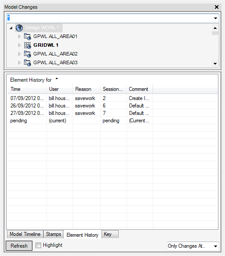
Task: Expand the GPWL ALL_AREA01 node
Action: tap(19, 36)
